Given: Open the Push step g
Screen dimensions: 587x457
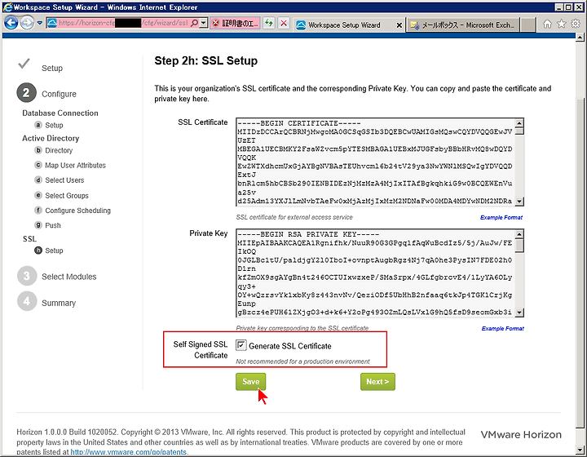Looking at the screenshot, I should pyautogui.click(x=47, y=225).
